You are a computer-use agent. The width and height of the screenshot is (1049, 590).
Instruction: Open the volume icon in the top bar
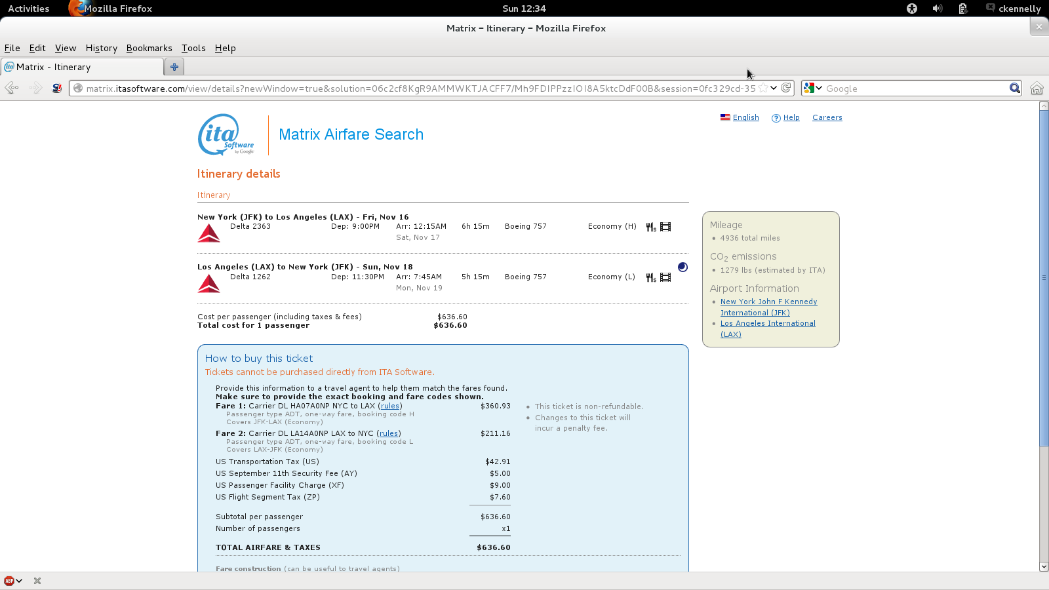point(938,9)
